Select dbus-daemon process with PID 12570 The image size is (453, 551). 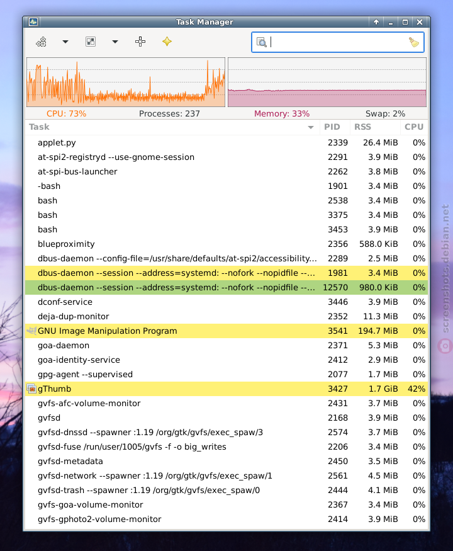(x=226, y=287)
